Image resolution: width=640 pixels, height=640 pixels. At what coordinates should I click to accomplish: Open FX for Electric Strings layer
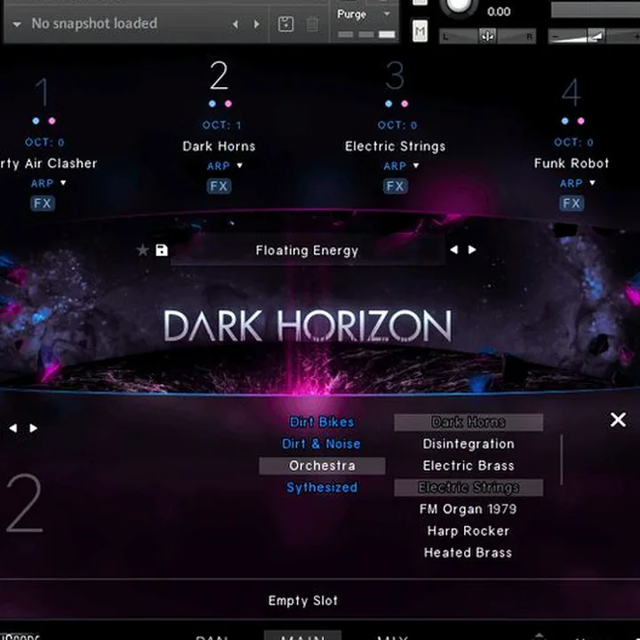point(395,186)
